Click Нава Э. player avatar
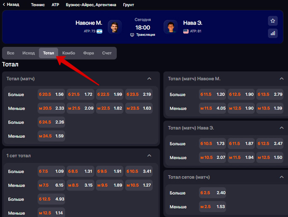288x217 pixels. [x=170, y=27]
